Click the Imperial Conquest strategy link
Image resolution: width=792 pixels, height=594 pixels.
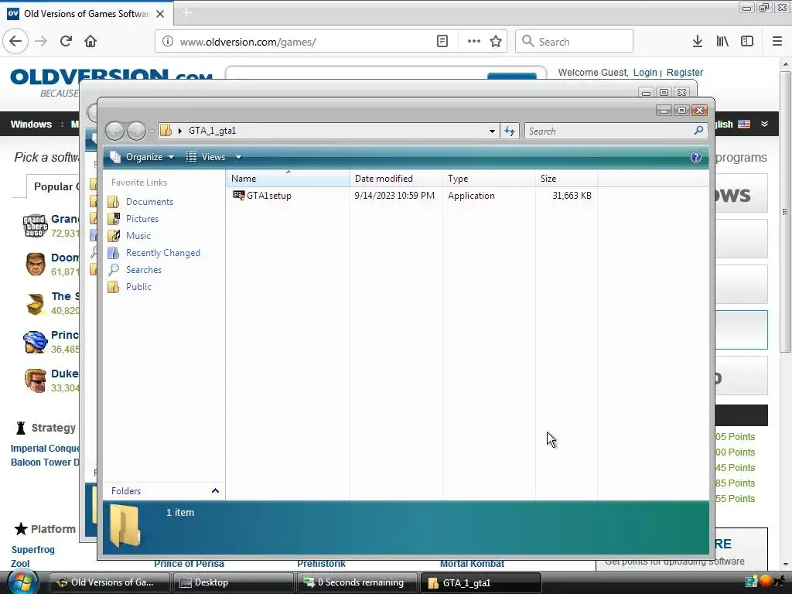pos(45,448)
